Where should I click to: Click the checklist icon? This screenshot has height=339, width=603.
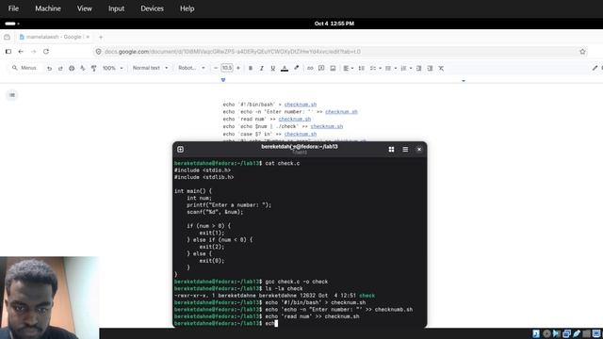[373, 68]
